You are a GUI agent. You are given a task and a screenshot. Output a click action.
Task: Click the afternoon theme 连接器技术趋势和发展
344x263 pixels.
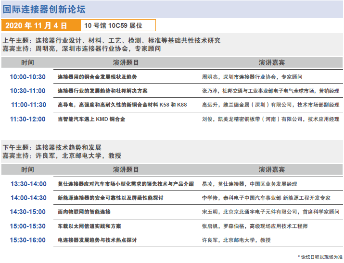pos(68,147)
